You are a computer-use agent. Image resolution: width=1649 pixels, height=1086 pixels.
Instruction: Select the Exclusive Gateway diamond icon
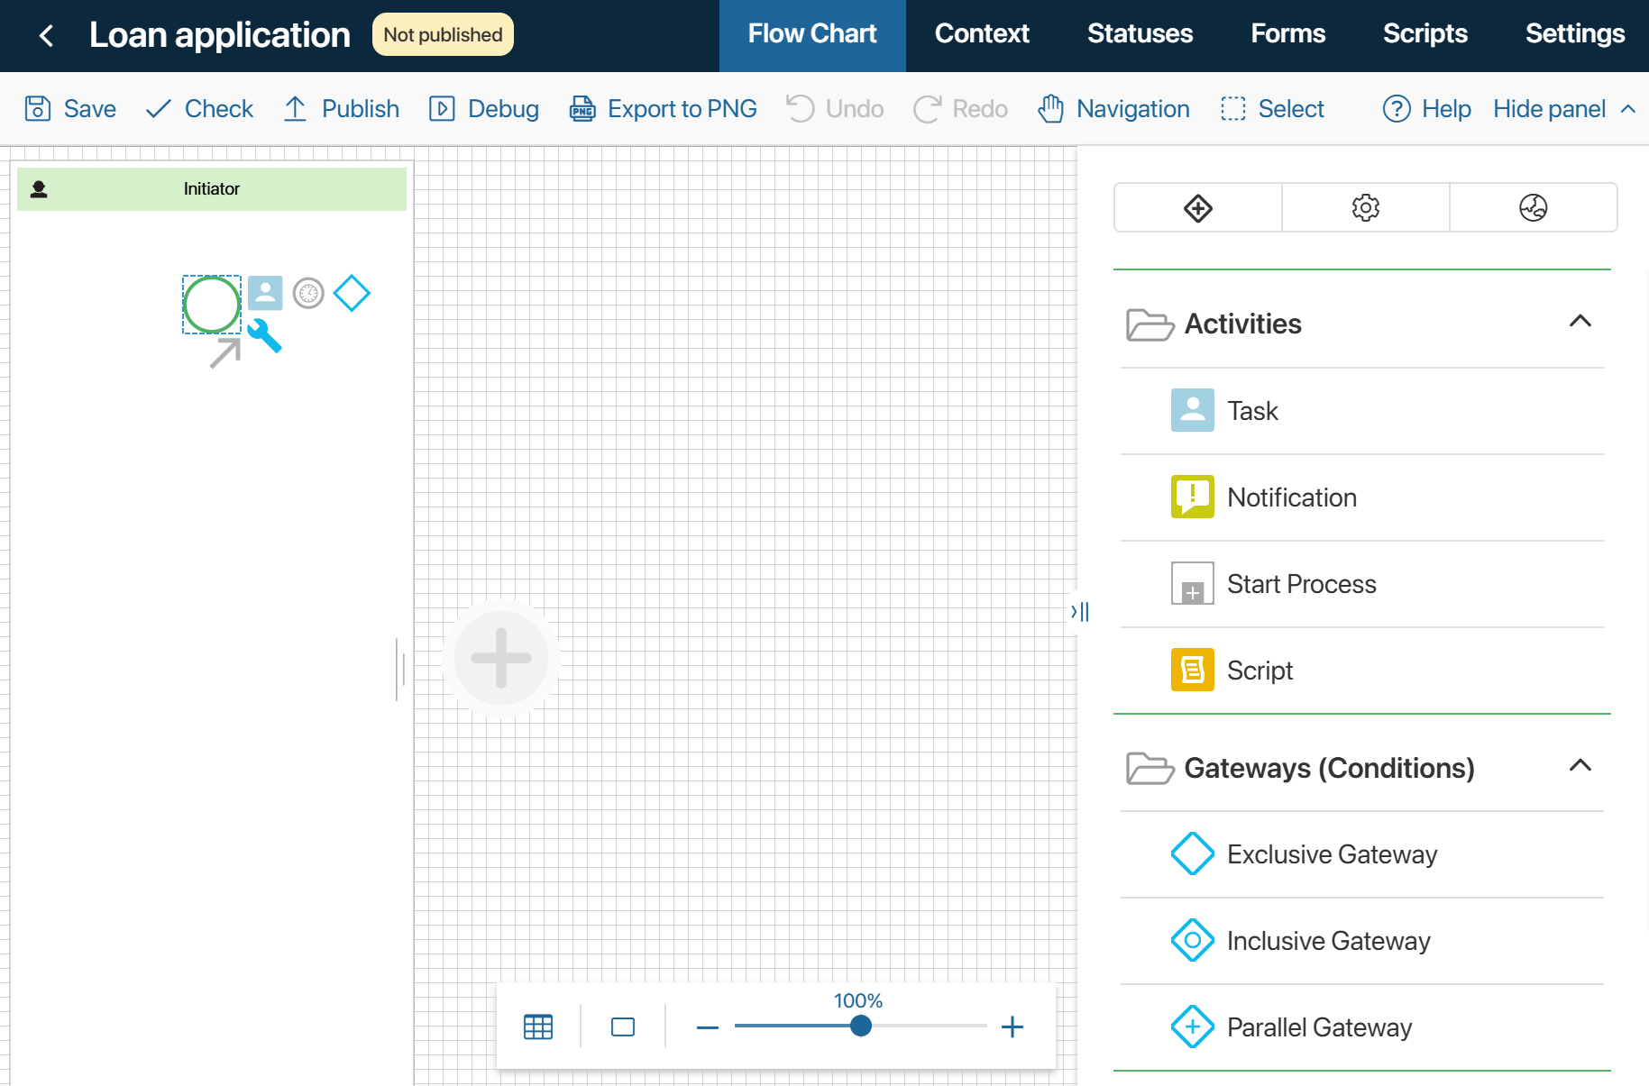[1192, 853]
